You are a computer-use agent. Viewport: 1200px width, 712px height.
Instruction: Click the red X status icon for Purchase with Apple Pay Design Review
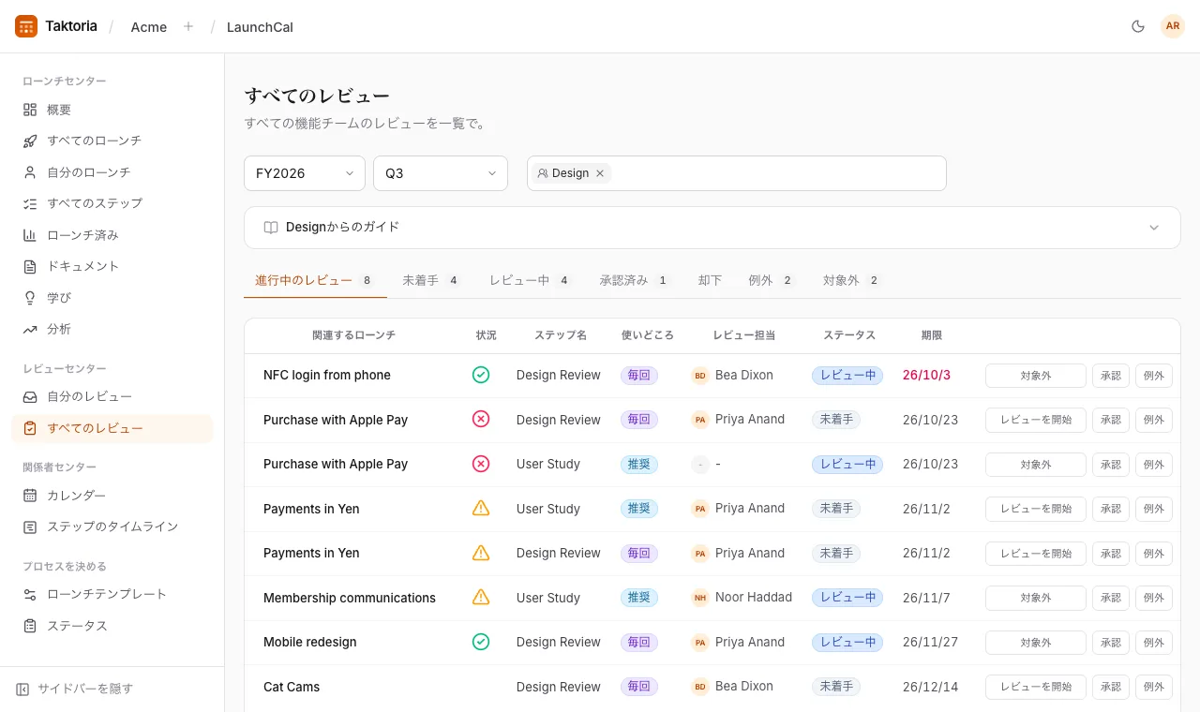[481, 419]
